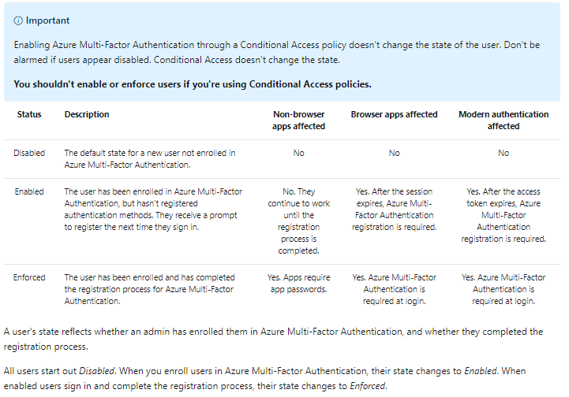569x397 pixels.
Task: Click the Enabled row's Modern authentication cell
Action: [x=503, y=215]
